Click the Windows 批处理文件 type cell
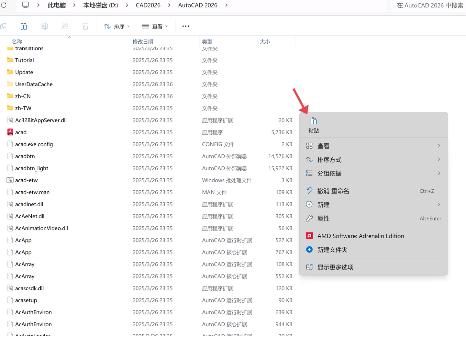Image resolution: width=466 pixels, height=338 pixels. (227, 180)
